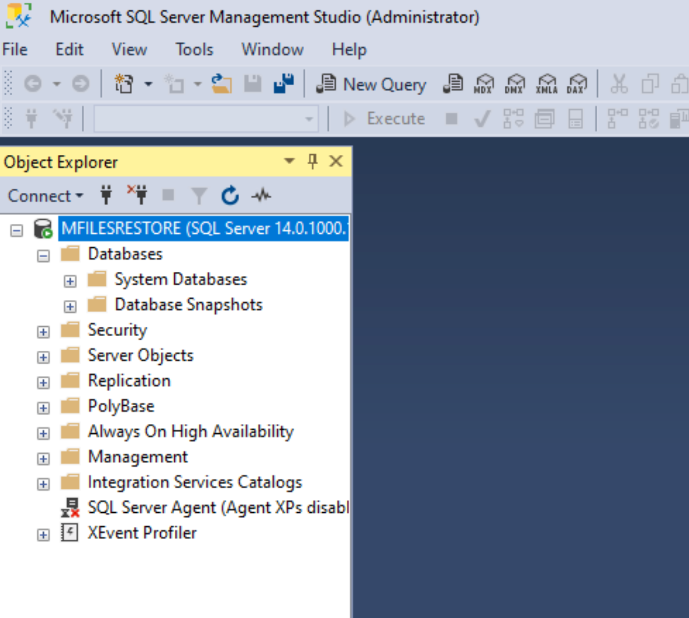This screenshot has height=618, width=689.
Task: Click the Database Engine Query icon
Action: 453,84
